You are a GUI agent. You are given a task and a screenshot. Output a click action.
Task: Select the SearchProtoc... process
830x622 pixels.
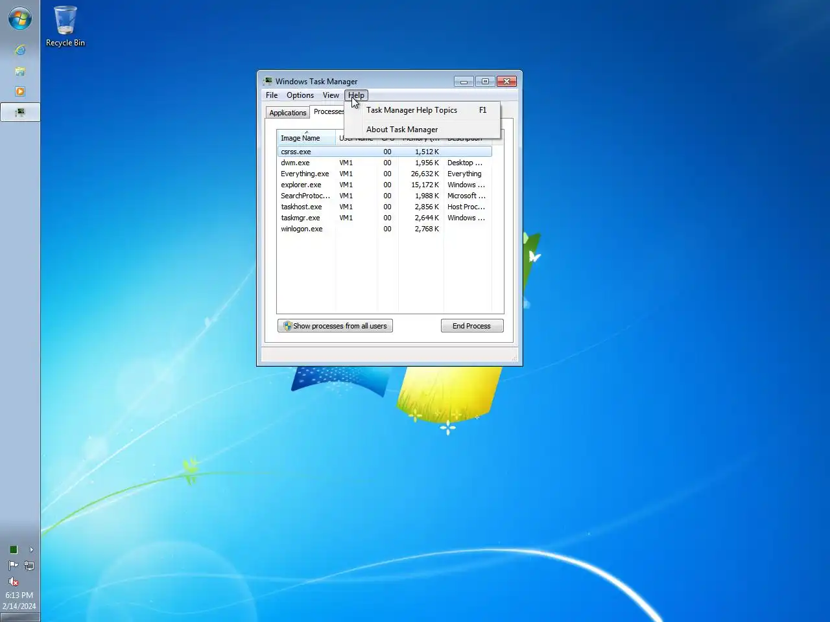coord(385,196)
